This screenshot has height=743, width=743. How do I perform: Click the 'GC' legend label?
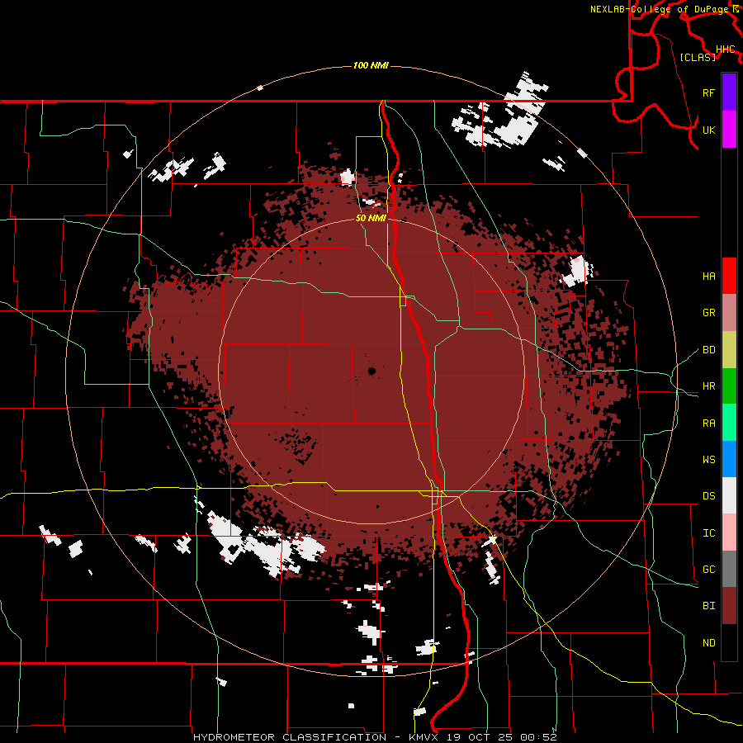point(708,570)
